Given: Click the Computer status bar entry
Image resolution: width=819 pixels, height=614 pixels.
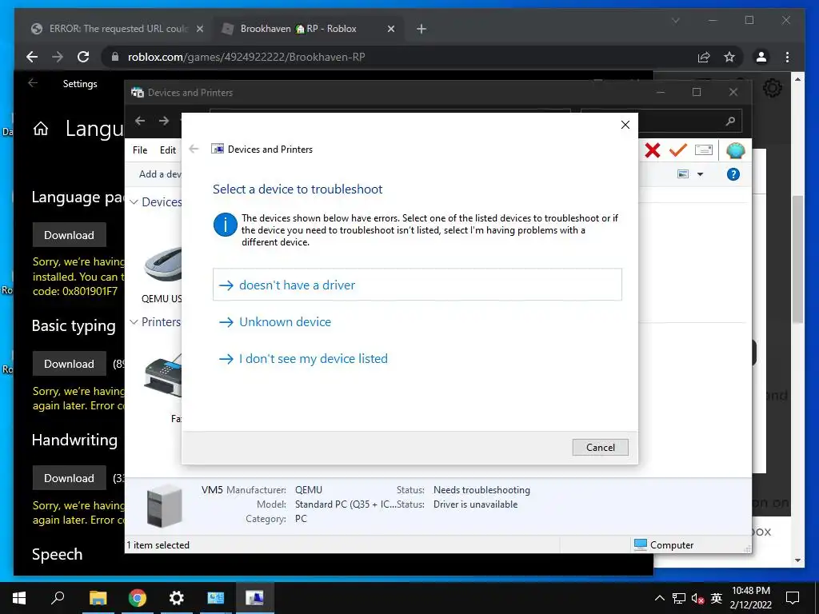Looking at the screenshot, I should (664, 544).
